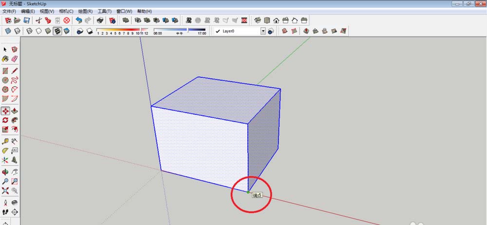
Task: Select the Orbit camera tool
Action: click(x=5, y=172)
